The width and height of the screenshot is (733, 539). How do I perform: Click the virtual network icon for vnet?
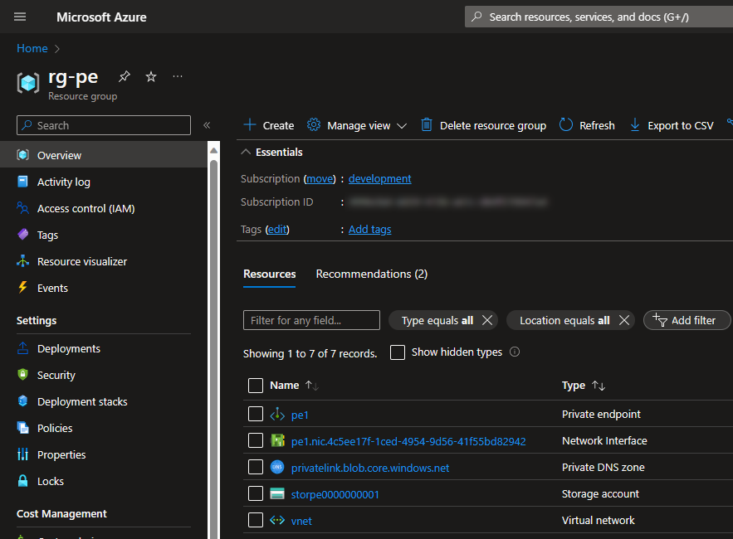277,520
